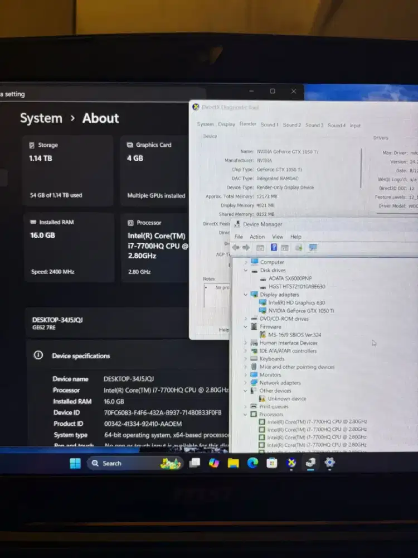Switch to DirectX Diagnostic Tool taskbar icon
Screen dimensions: 418x558
[291, 463]
